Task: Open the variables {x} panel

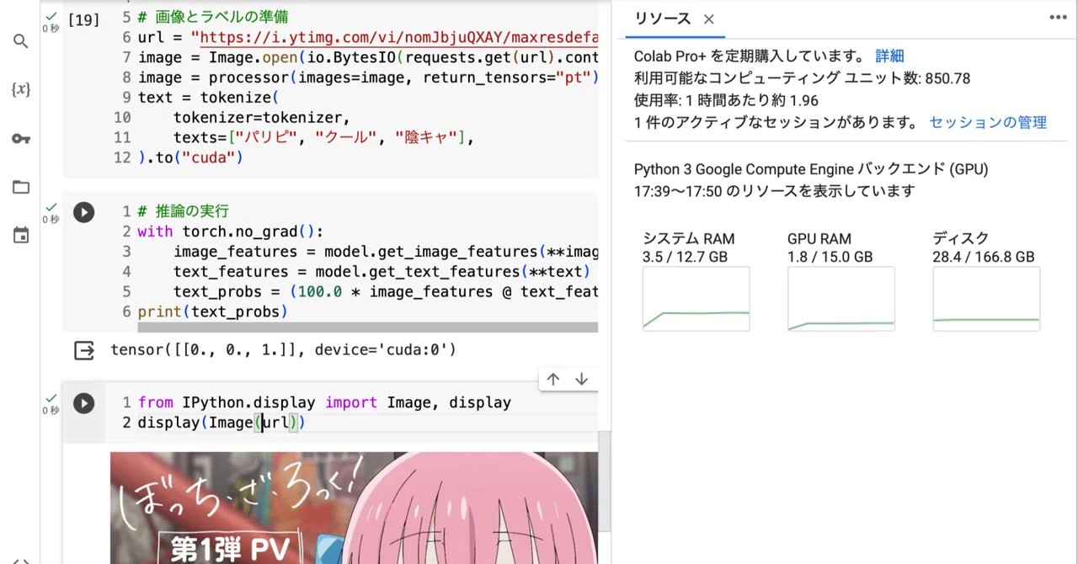Action: click(x=21, y=89)
